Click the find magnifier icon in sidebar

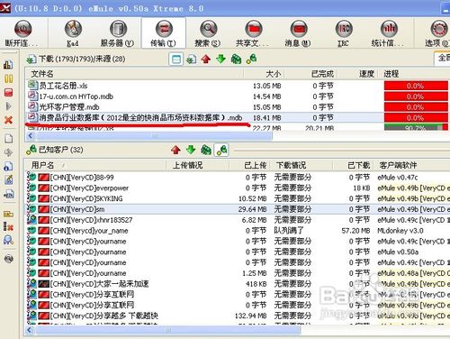[x=8, y=240]
